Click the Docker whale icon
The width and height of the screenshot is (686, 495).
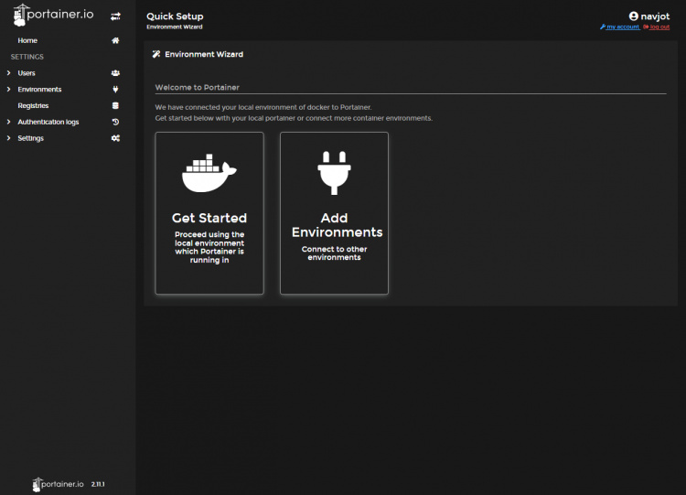pos(209,174)
